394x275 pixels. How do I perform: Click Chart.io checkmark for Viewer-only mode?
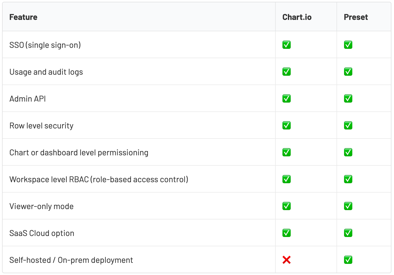click(287, 206)
